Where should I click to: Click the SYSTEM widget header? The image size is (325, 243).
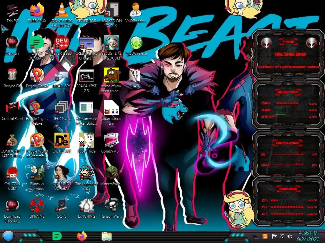[x=288, y=92]
